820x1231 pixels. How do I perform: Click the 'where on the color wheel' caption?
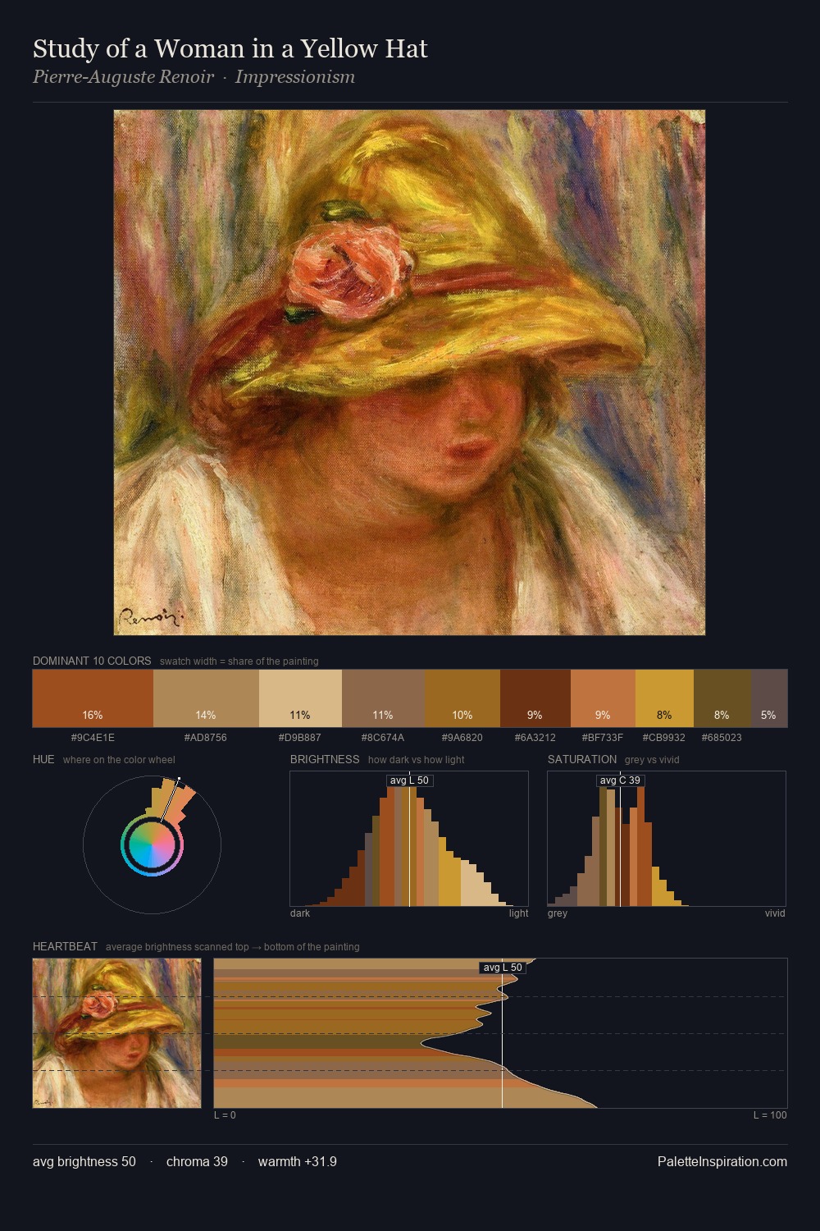click(x=119, y=760)
